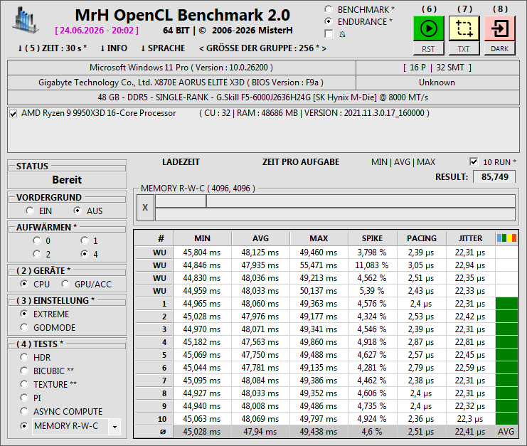
Task: Click the Bereit status text
Action: tap(67, 180)
